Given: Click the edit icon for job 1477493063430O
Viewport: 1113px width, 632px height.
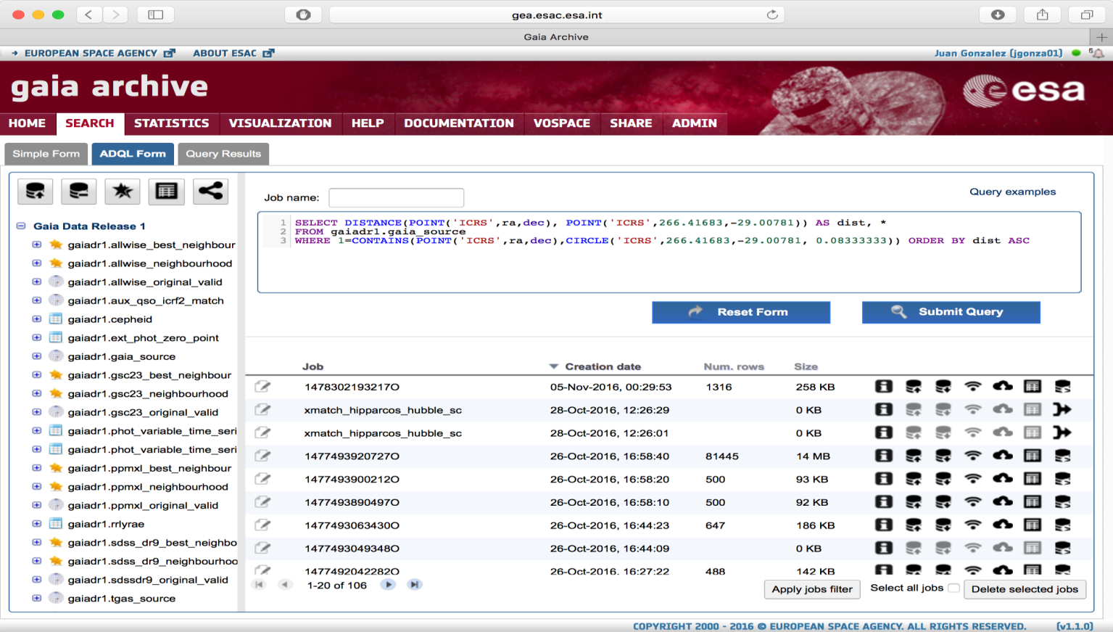Looking at the screenshot, I should [262, 525].
